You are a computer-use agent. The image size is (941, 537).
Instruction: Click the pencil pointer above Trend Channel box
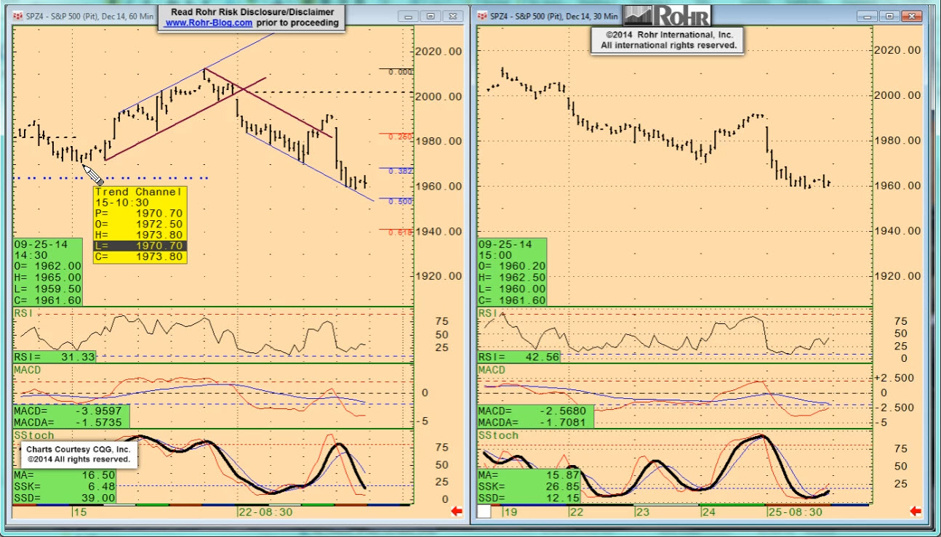click(92, 174)
